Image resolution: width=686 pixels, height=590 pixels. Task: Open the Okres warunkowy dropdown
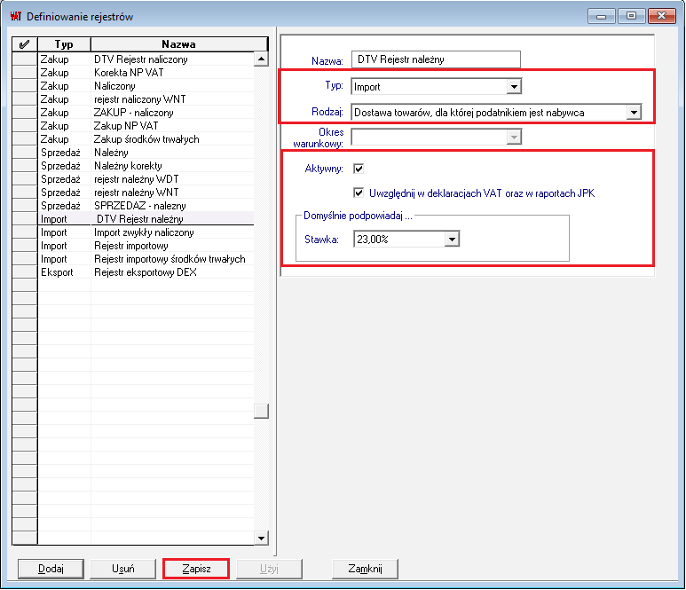point(514,138)
